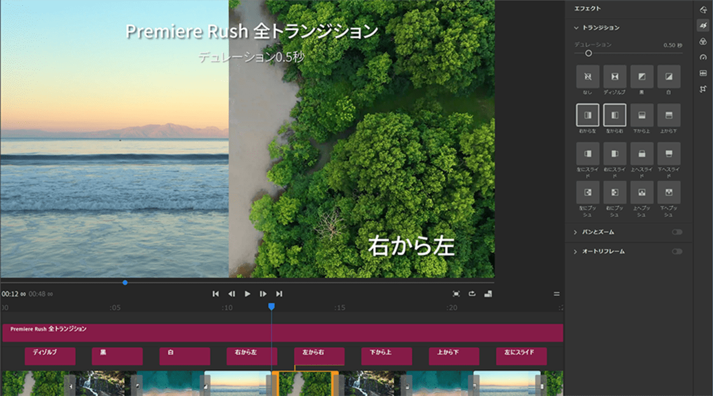Select the Premiere Rush 全トランジション title clip
Screen dimensions: 713x396
pos(283,333)
